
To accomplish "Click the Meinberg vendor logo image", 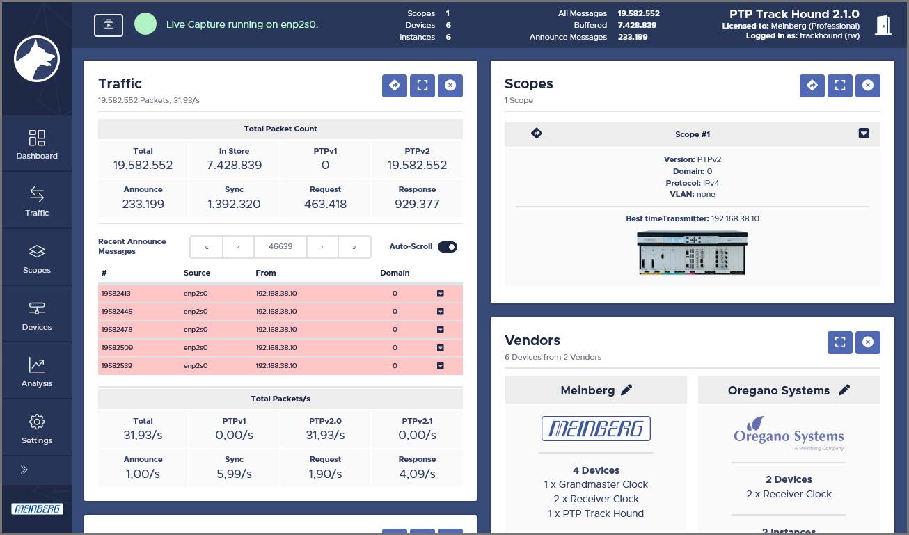I will pos(596,429).
